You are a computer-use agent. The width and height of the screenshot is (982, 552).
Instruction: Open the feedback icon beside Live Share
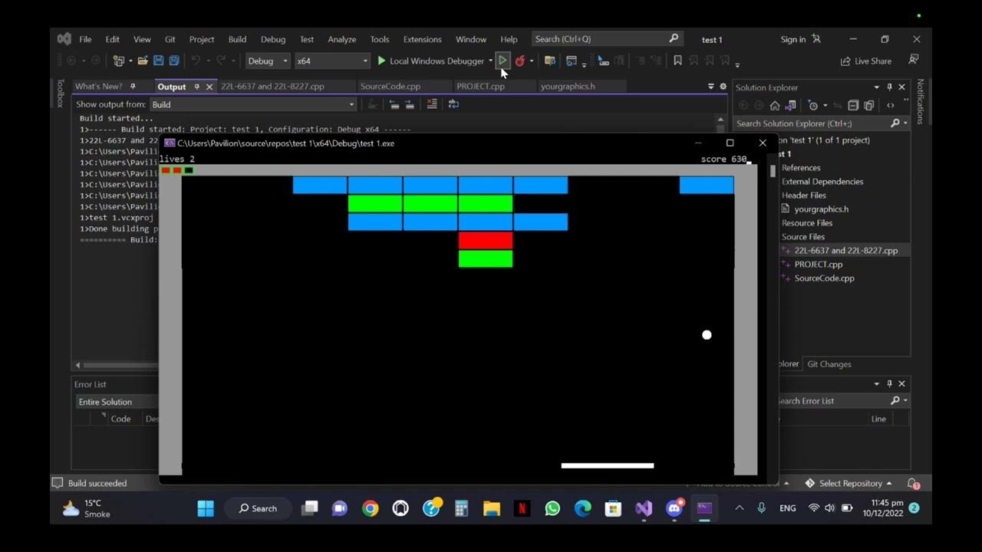pyautogui.click(x=914, y=60)
